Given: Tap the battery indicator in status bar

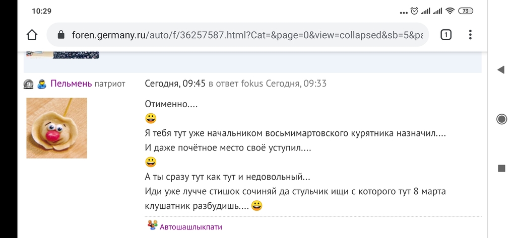Looking at the screenshot, I should click(x=466, y=11).
